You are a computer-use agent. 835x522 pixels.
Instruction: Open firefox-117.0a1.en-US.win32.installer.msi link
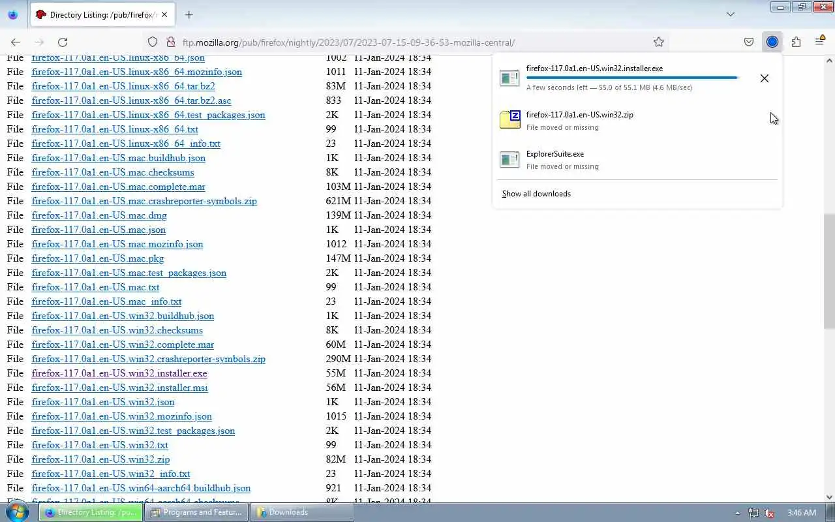point(120,388)
